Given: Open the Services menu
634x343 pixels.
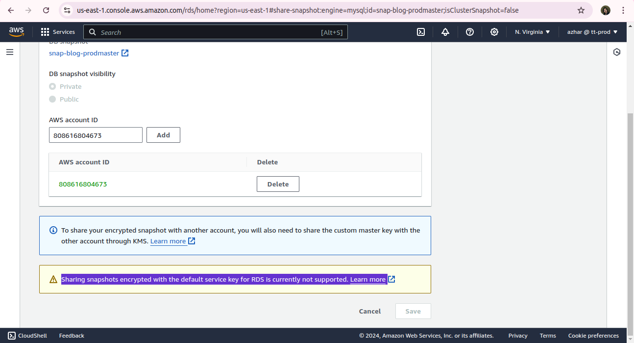Looking at the screenshot, I should (x=58, y=32).
